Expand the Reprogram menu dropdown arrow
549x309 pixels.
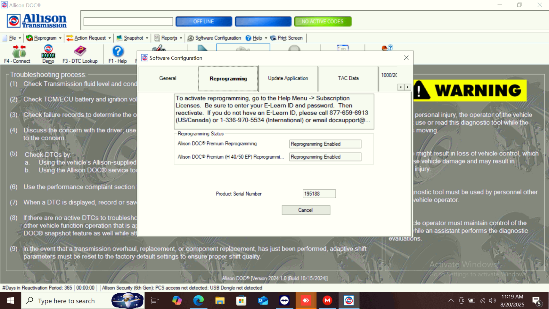pyautogui.click(x=60, y=38)
